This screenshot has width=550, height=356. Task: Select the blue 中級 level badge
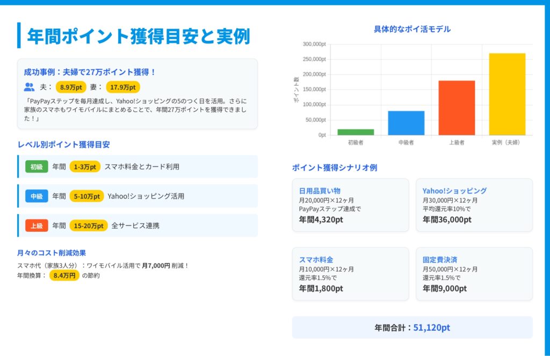point(37,196)
